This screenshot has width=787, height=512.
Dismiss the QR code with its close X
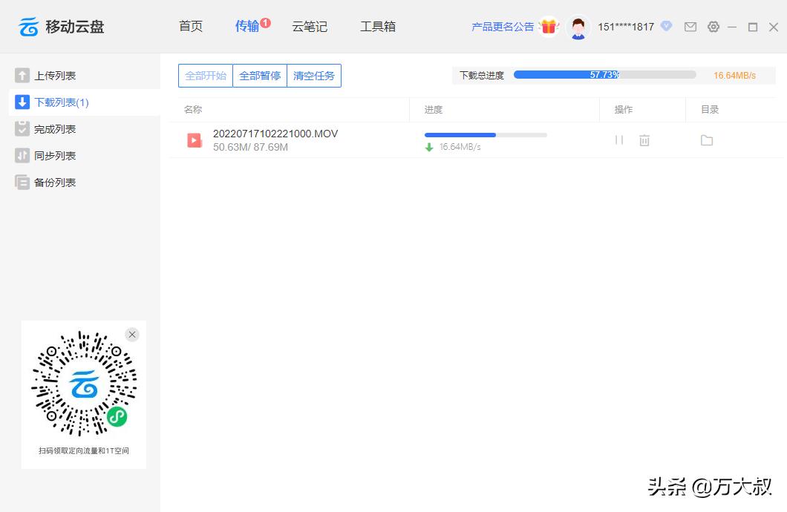click(132, 334)
